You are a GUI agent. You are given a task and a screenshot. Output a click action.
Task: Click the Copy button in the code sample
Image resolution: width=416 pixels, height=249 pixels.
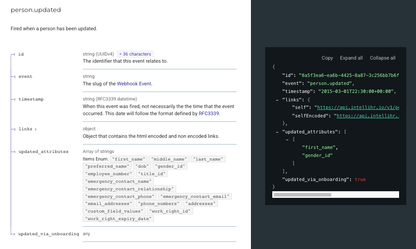[x=327, y=58]
